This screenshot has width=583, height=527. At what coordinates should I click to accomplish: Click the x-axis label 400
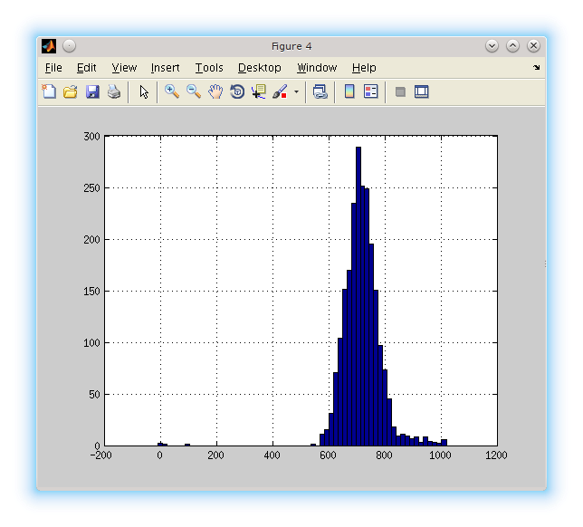click(272, 455)
